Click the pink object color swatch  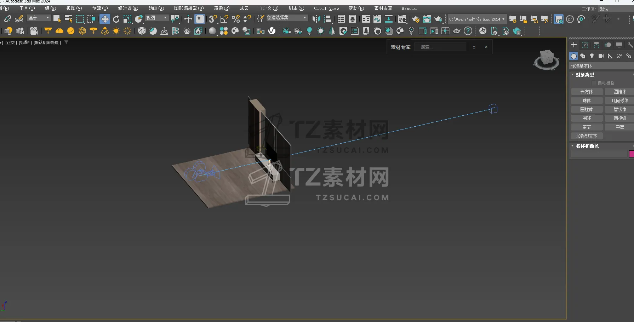[631, 154]
